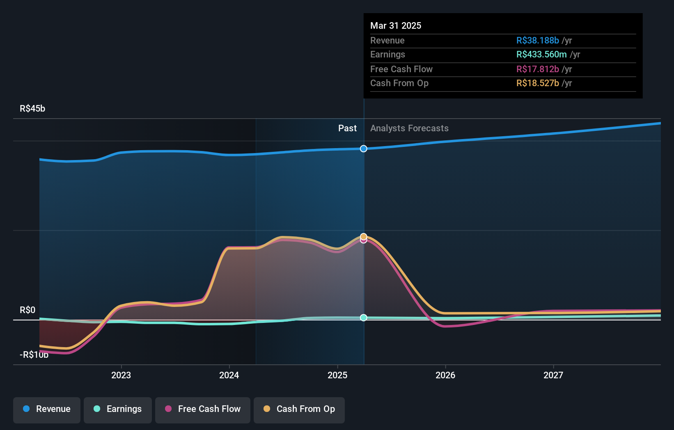Click the Past section label
The height and width of the screenshot is (430, 674).
point(347,128)
